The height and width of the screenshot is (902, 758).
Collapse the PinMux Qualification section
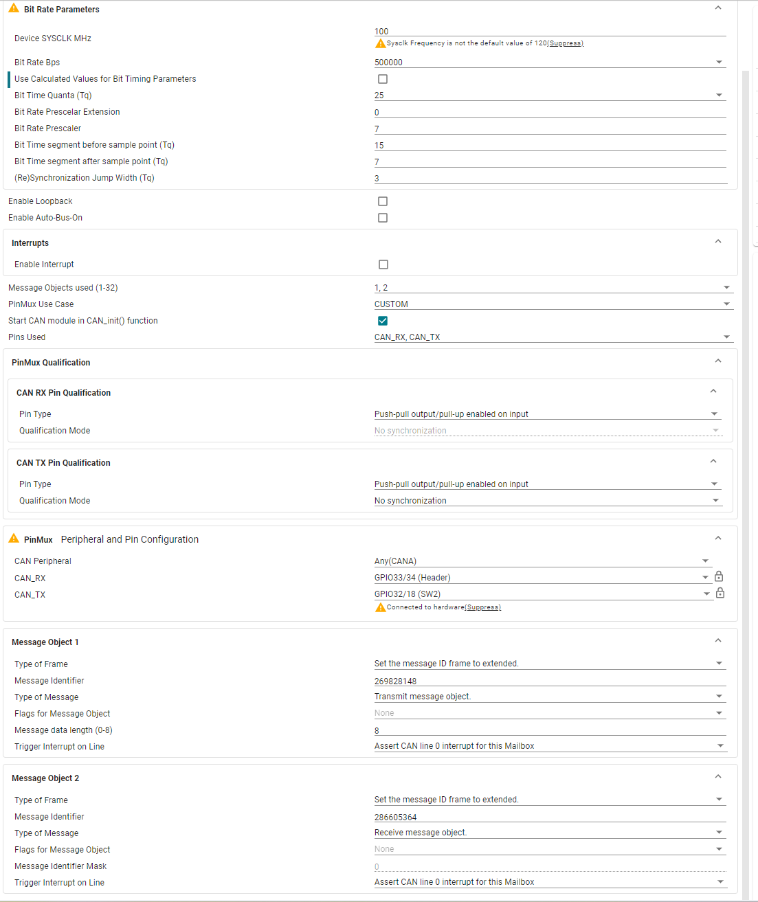718,361
